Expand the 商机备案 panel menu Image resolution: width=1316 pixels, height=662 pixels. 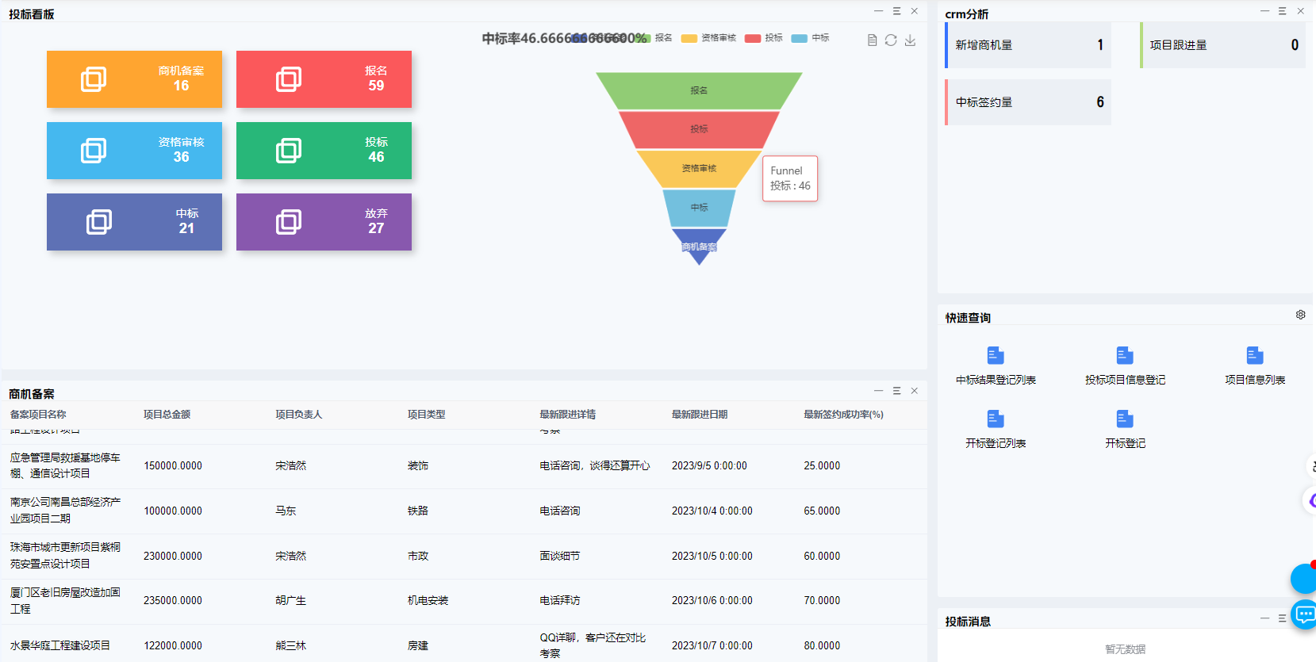coord(896,391)
